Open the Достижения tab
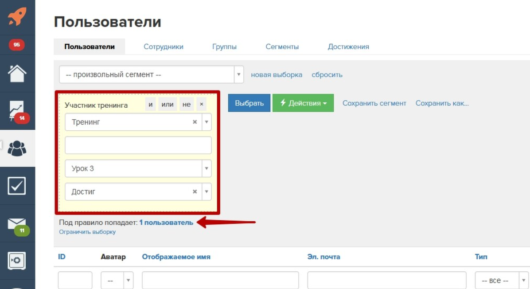 (x=348, y=47)
